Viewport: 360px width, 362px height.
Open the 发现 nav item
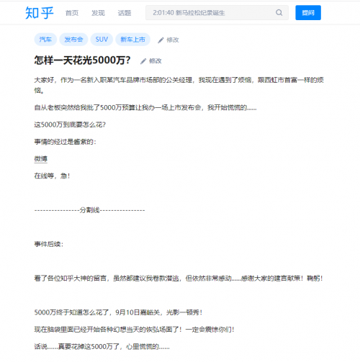tap(98, 13)
